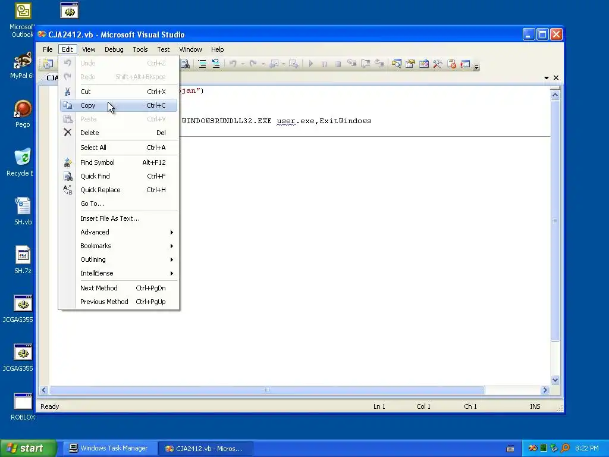Screen dimensions: 609x457
Task: Expand the IntelliSense submenu
Action: click(x=118, y=273)
